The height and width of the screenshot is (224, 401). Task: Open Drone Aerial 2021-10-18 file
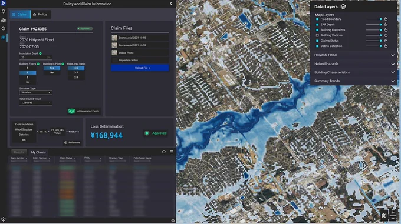coord(140,45)
